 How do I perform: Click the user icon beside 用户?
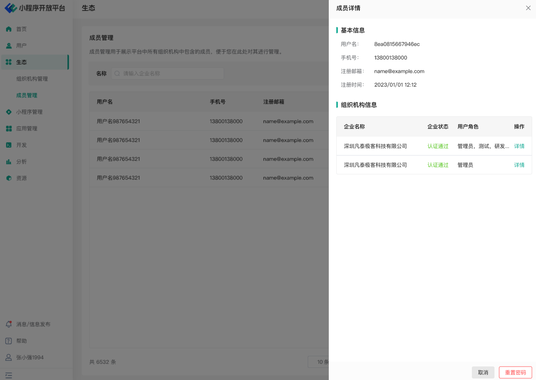pos(9,46)
